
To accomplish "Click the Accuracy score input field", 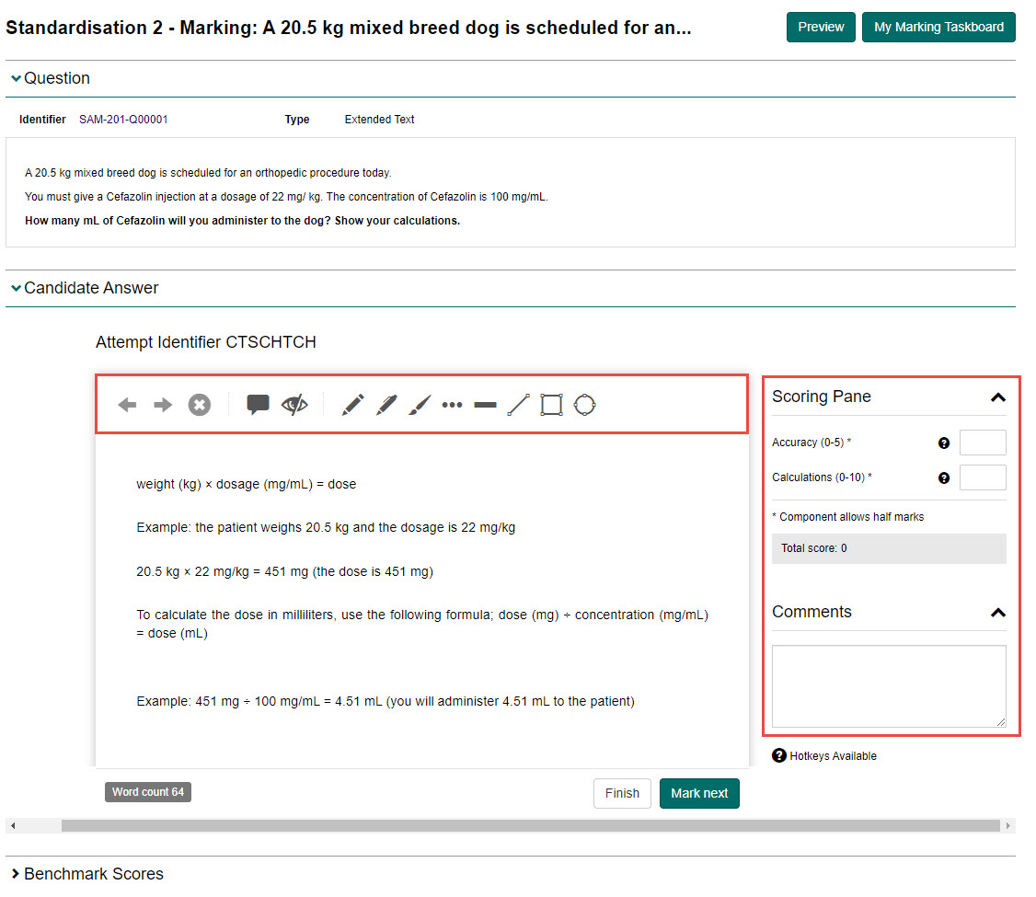I will coord(983,443).
